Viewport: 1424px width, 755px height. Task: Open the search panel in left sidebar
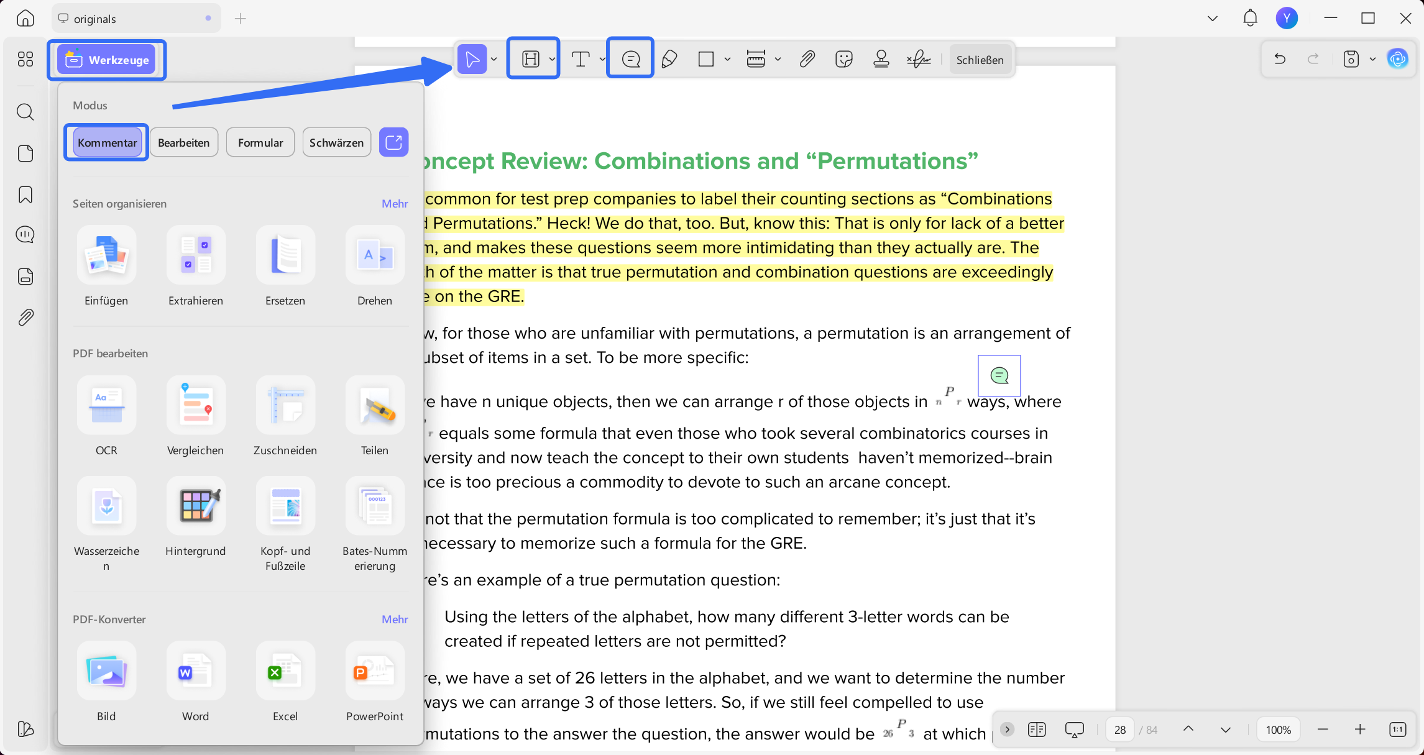(25, 112)
